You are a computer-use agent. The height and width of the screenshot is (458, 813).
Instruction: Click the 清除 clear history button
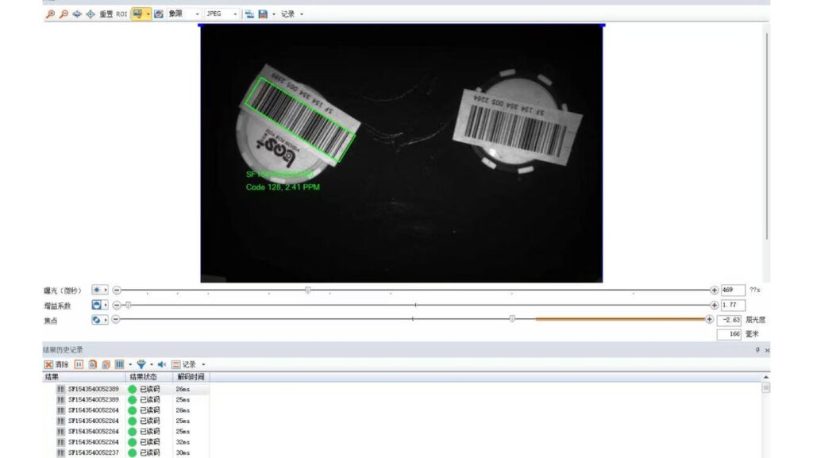click(56, 365)
